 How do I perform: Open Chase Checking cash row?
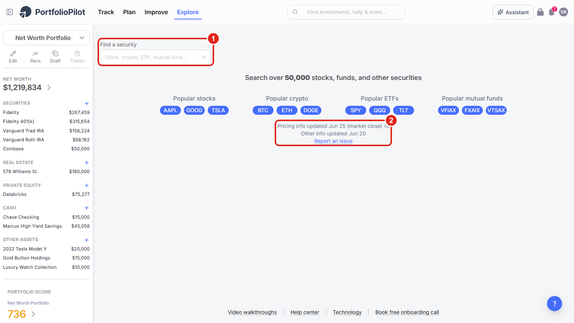[46, 217]
